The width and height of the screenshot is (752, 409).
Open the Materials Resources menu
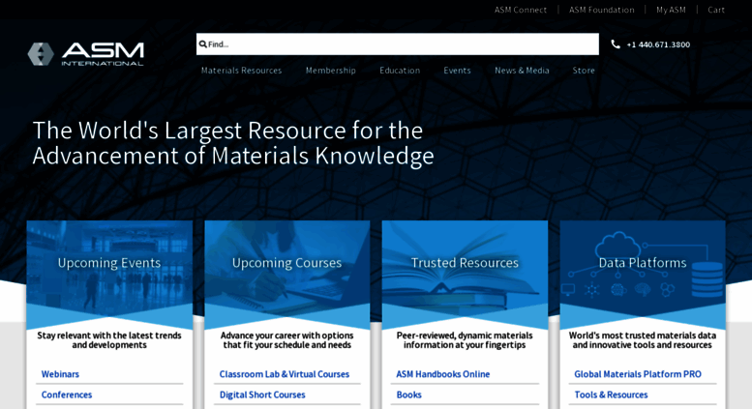tap(241, 71)
